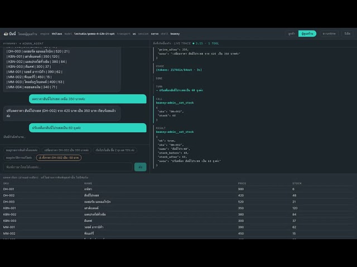This screenshot has width=357, height=267.
Task: Click the ADMIN_AGENT label above the chat
Action: tap(33, 43)
